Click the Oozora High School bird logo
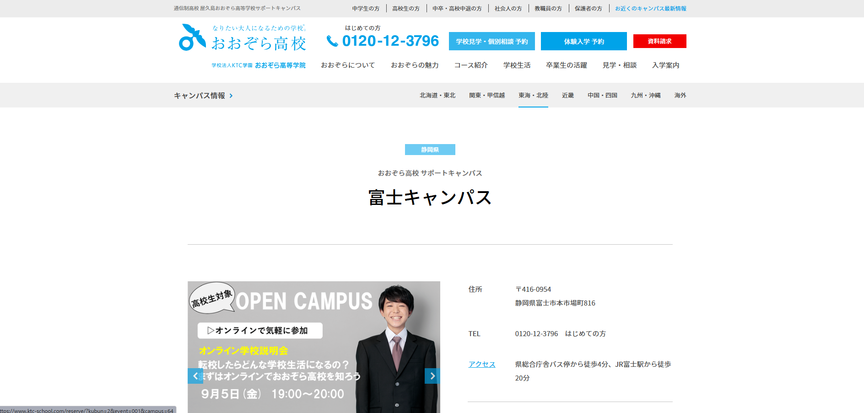Image resolution: width=864 pixels, height=413 pixels. pos(192,38)
